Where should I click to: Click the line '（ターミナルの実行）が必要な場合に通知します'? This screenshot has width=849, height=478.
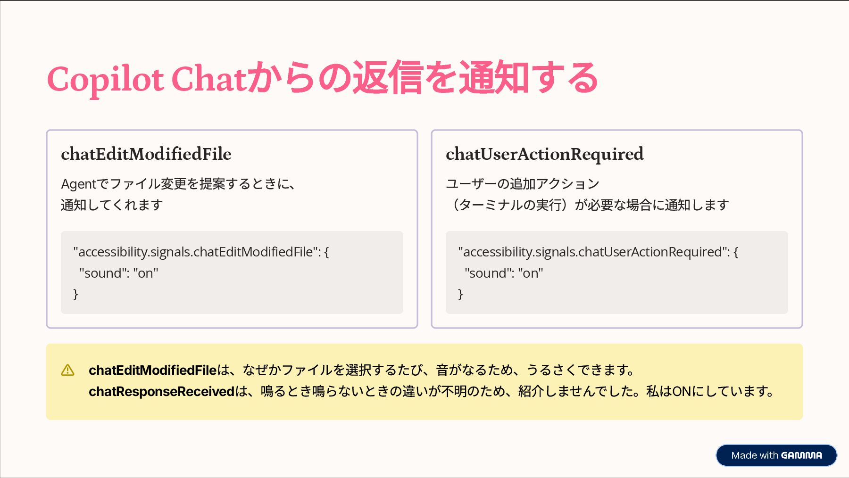coord(588,205)
